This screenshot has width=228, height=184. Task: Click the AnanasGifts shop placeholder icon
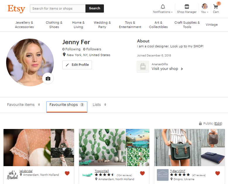coord(143,67)
